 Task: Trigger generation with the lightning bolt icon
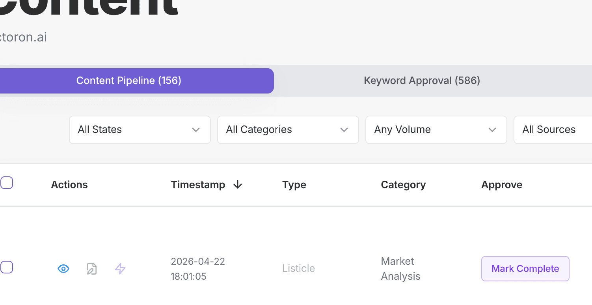point(120,268)
